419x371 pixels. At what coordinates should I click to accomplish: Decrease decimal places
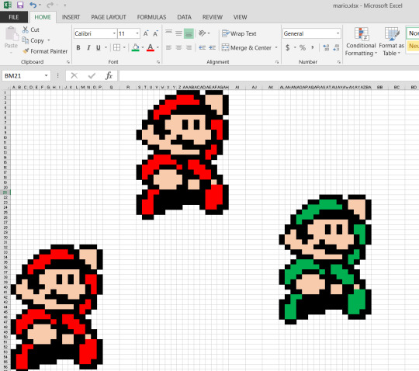[x=336, y=47]
